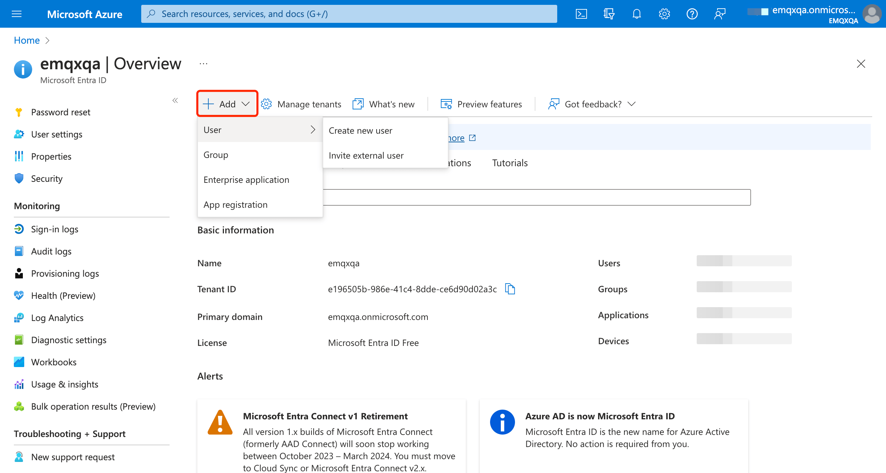Click the help question mark icon
Screen dimensions: 886x473
coord(692,14)
